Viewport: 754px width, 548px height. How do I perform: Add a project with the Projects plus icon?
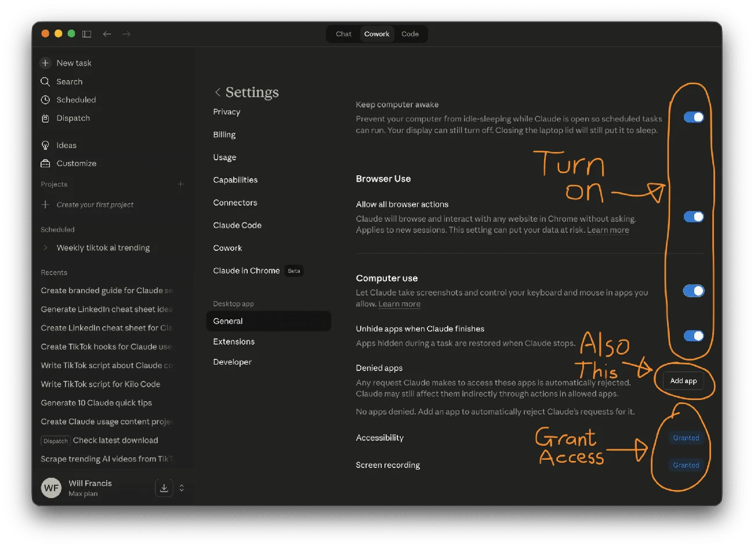click(181, 184)
